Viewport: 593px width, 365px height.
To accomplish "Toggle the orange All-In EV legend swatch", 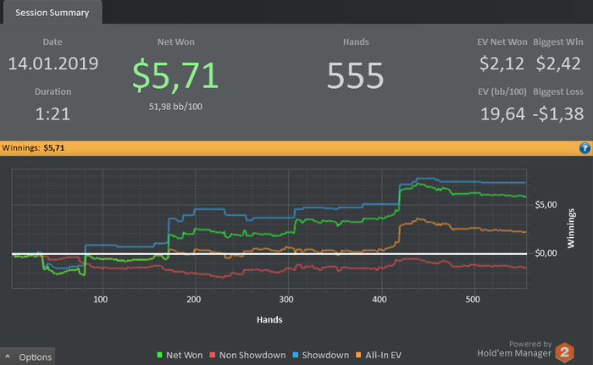I will tap(358, 355).
